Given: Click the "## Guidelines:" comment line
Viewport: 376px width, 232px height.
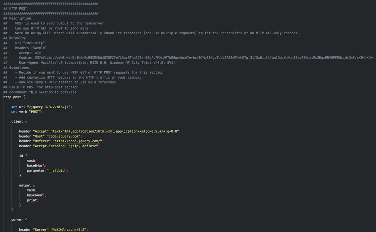Looking at the screenshot, I should pyautogui.click(x=17, y=68).
